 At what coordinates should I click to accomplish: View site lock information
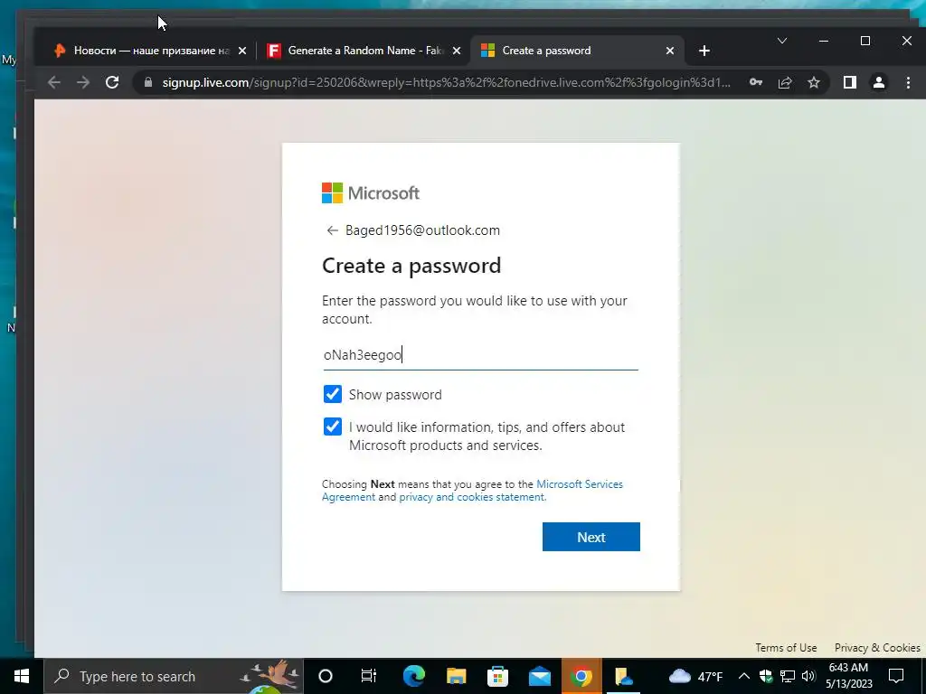pos(148,82)
